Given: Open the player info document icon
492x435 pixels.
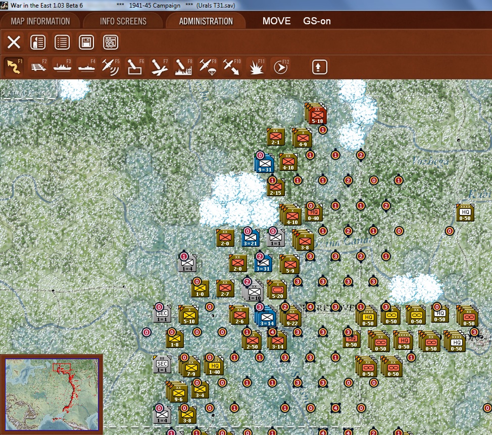Looking at the screenshot, I should pyautogui.click(x=38, y=42).
